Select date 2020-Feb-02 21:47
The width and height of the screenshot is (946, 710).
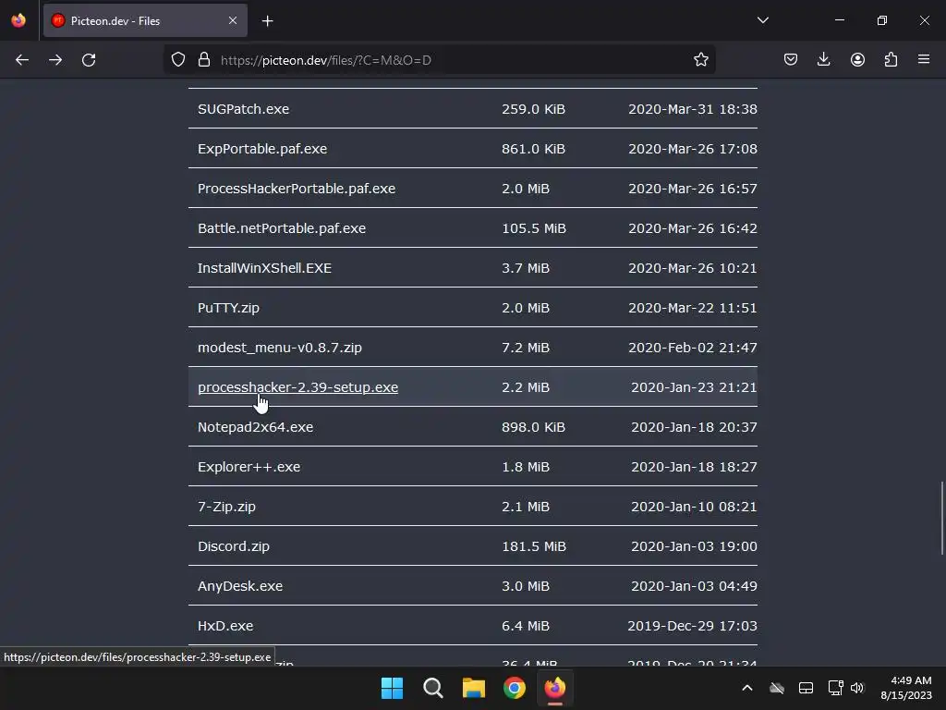point(693,348)
